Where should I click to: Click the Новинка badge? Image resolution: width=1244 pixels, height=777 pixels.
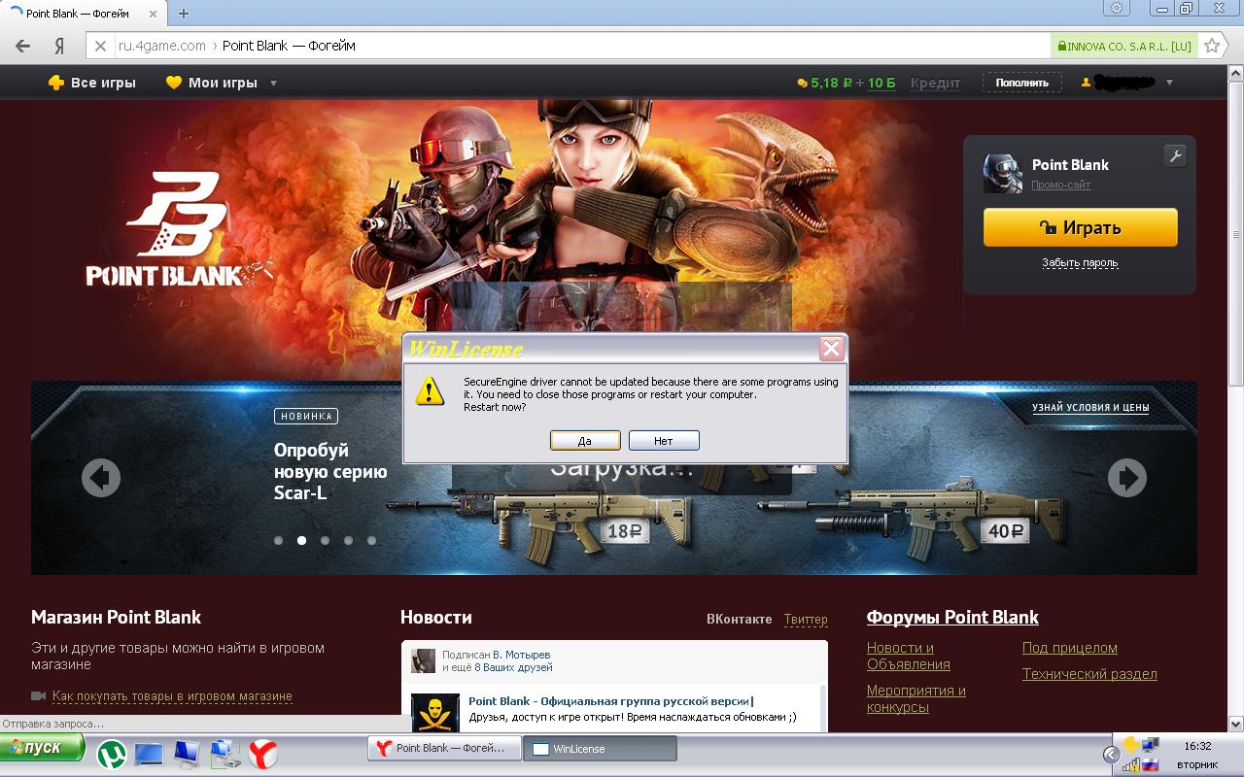click(x=306, y=416)
